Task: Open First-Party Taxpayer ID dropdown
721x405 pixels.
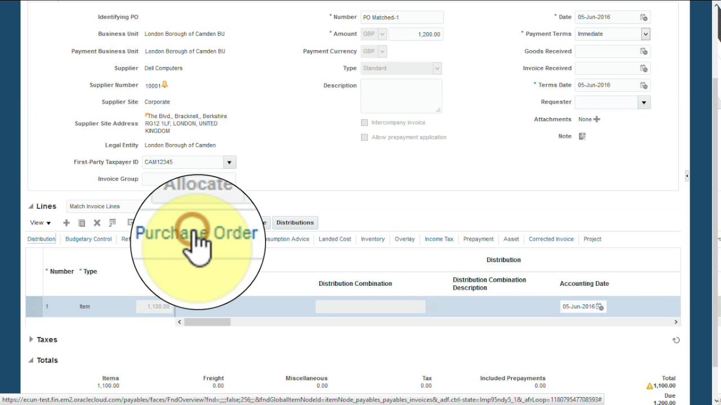Action: [229, 163]
